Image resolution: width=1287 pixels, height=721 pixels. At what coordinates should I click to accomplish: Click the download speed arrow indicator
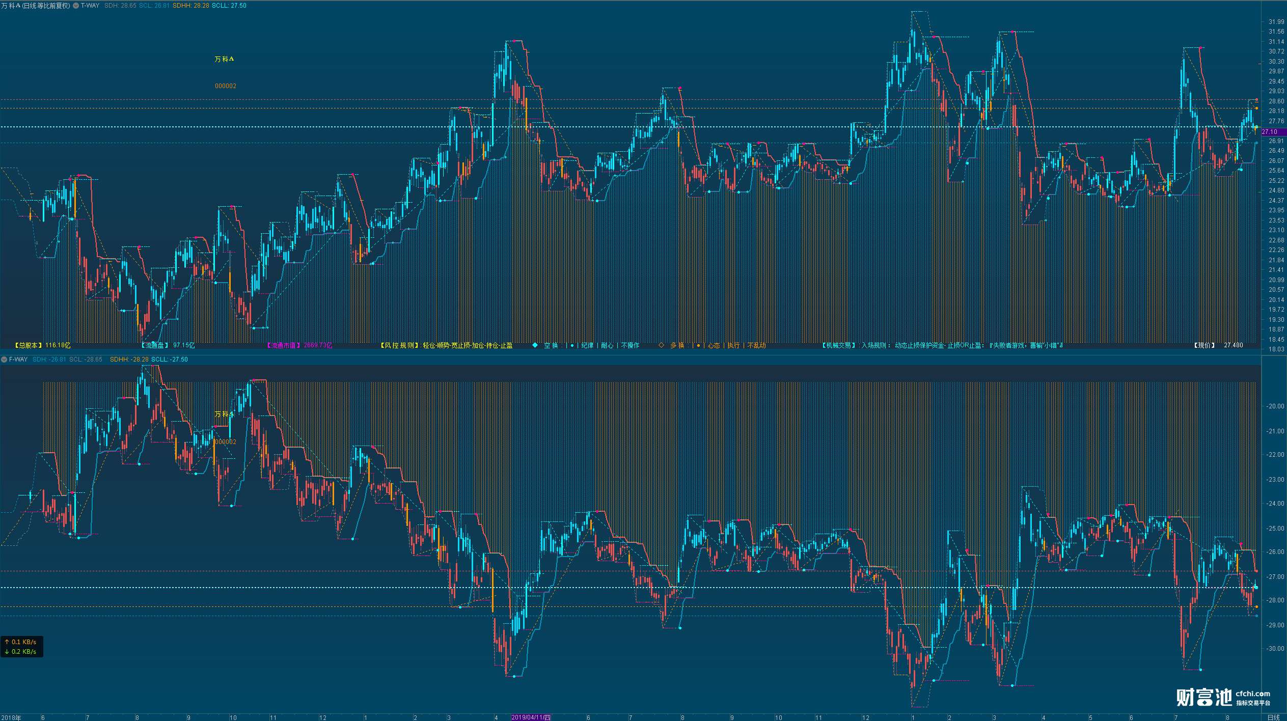coord(7,652)
